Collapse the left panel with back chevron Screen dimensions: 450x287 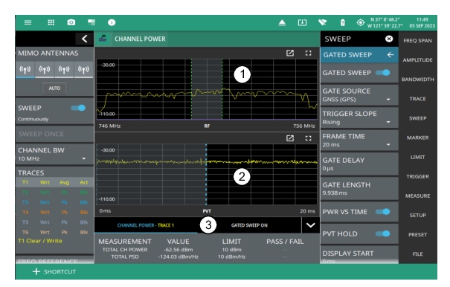coord(84,39)
